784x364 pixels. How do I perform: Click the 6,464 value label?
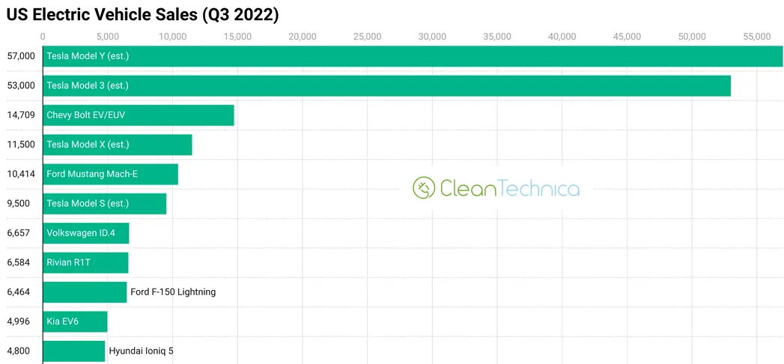click(19, 292)
